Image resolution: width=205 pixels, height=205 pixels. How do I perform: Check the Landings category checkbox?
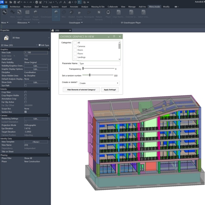tap(75, 57)
